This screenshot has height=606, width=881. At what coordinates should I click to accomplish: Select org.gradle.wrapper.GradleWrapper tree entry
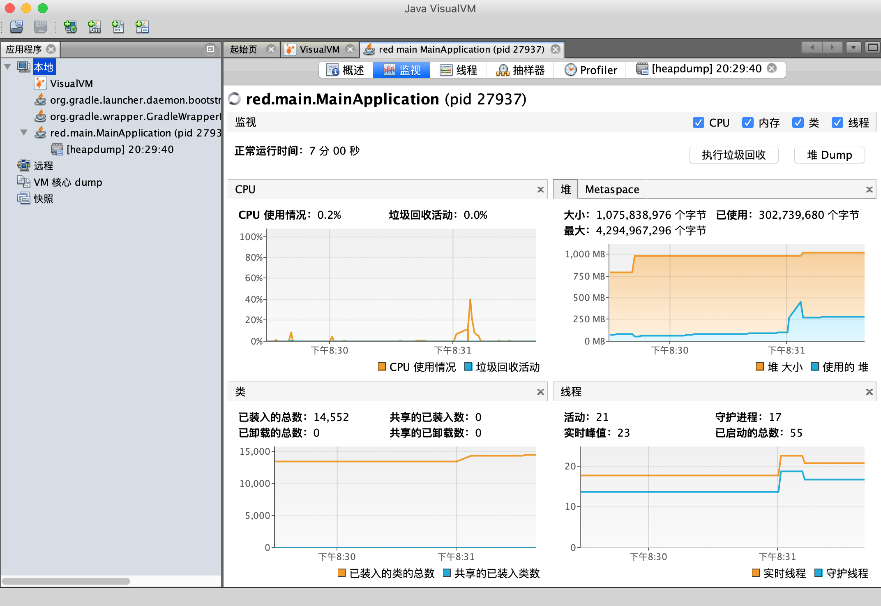tap(135, 116)
